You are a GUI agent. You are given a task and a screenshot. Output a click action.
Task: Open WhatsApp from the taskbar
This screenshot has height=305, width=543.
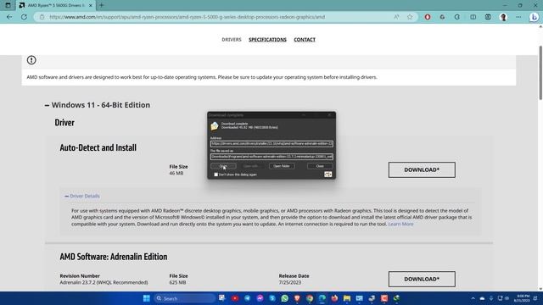tap(285, 298)
